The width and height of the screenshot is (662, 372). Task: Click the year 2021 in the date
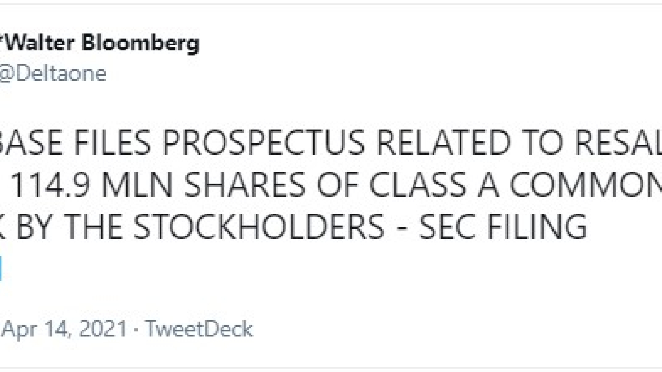coord(103,329)
